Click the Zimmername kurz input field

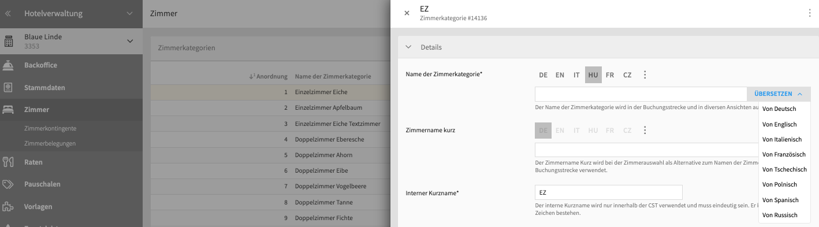point(647,150)
